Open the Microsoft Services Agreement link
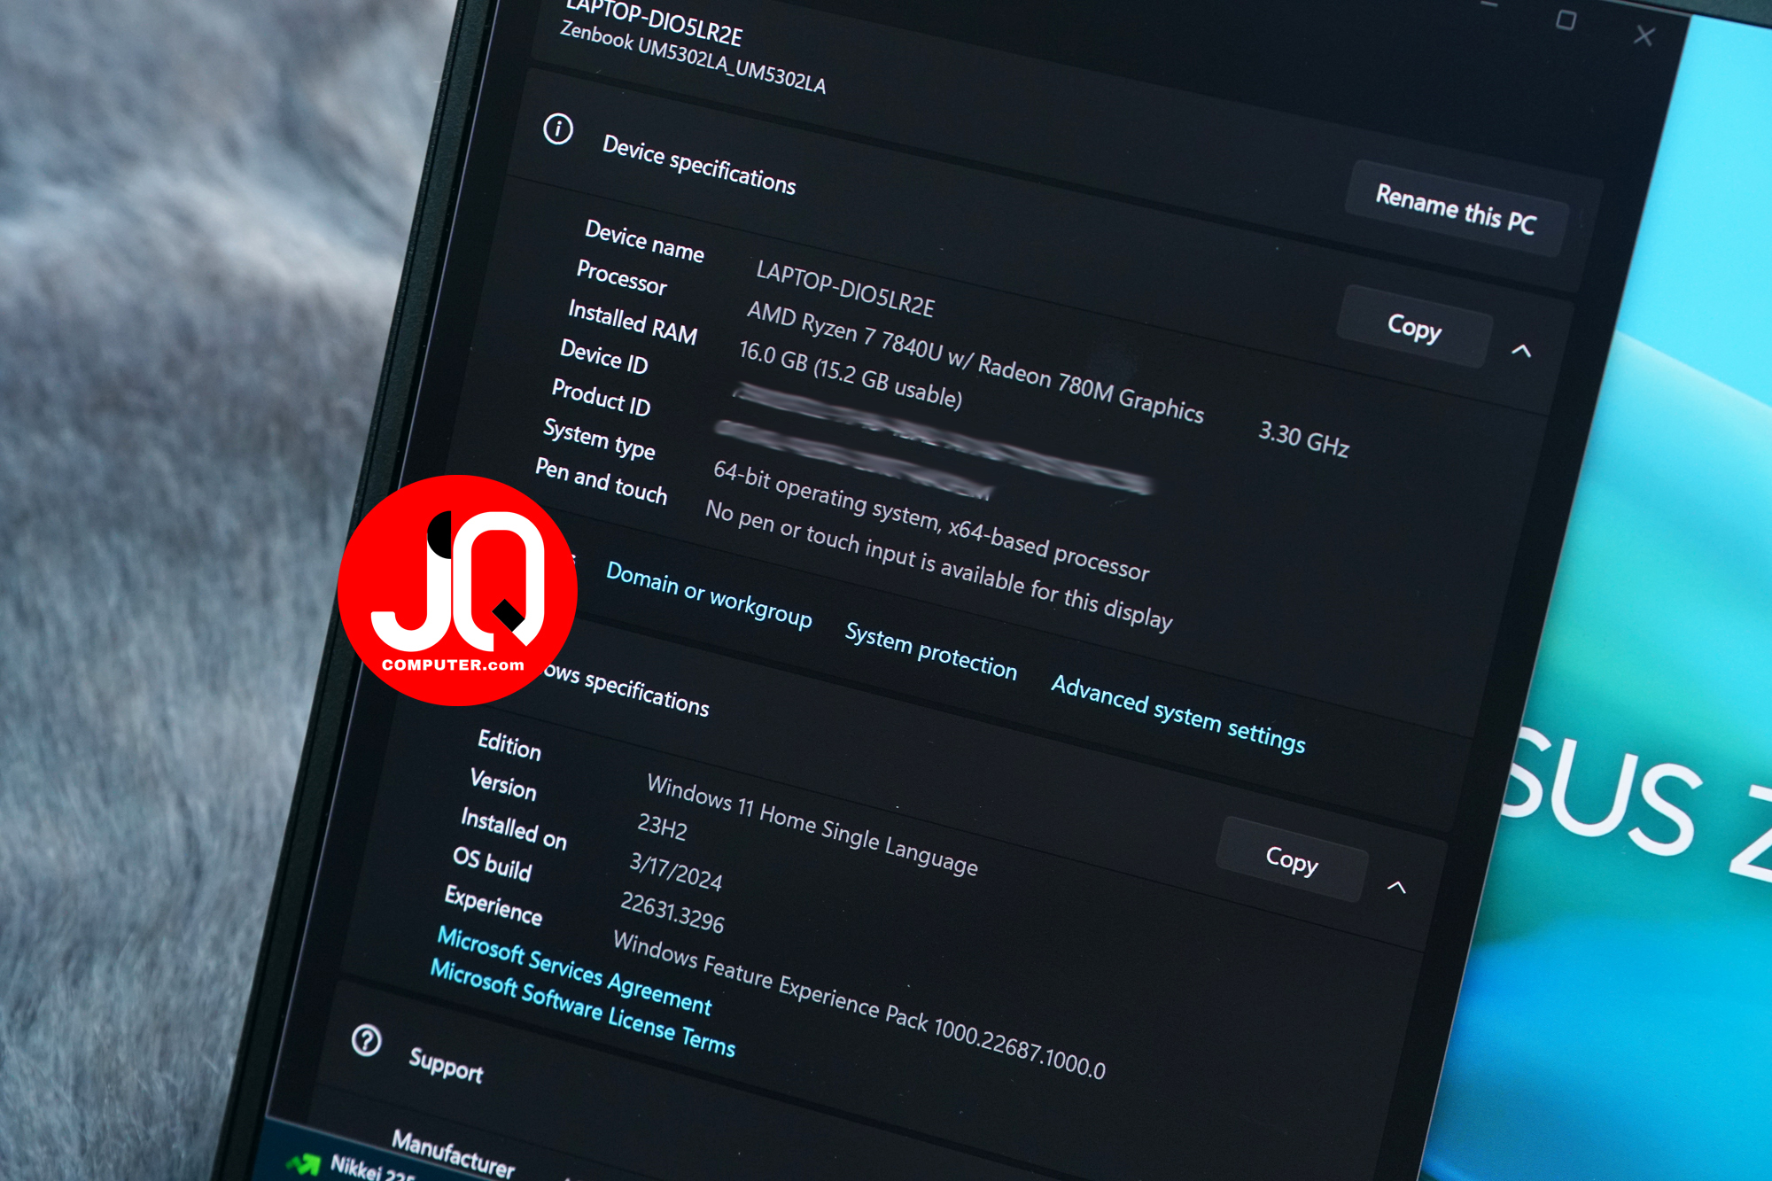The height and width of the screenshot is (1181, 1772). coord(574,971)
